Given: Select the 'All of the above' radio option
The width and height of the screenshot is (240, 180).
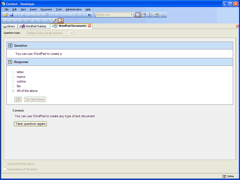Looking at the screenshot, I should (x=13, y=91).
